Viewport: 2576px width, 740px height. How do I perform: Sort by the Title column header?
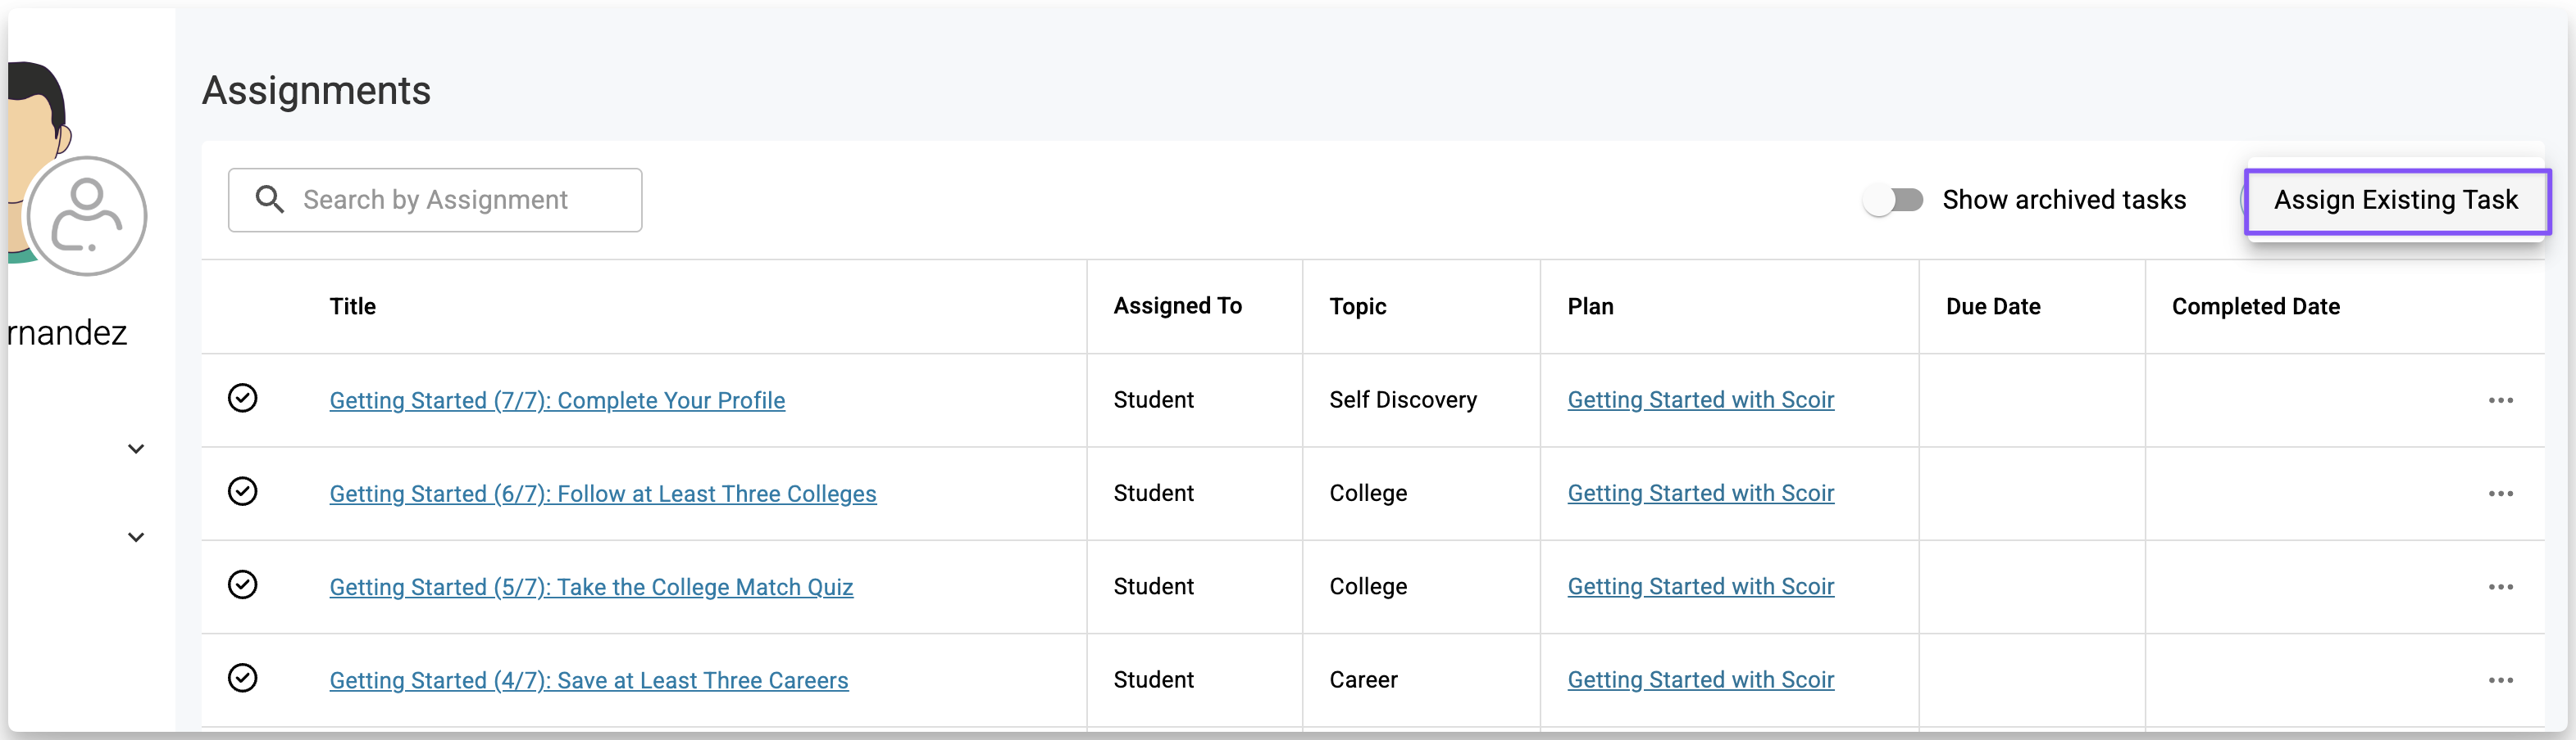[x=353, y=307]
